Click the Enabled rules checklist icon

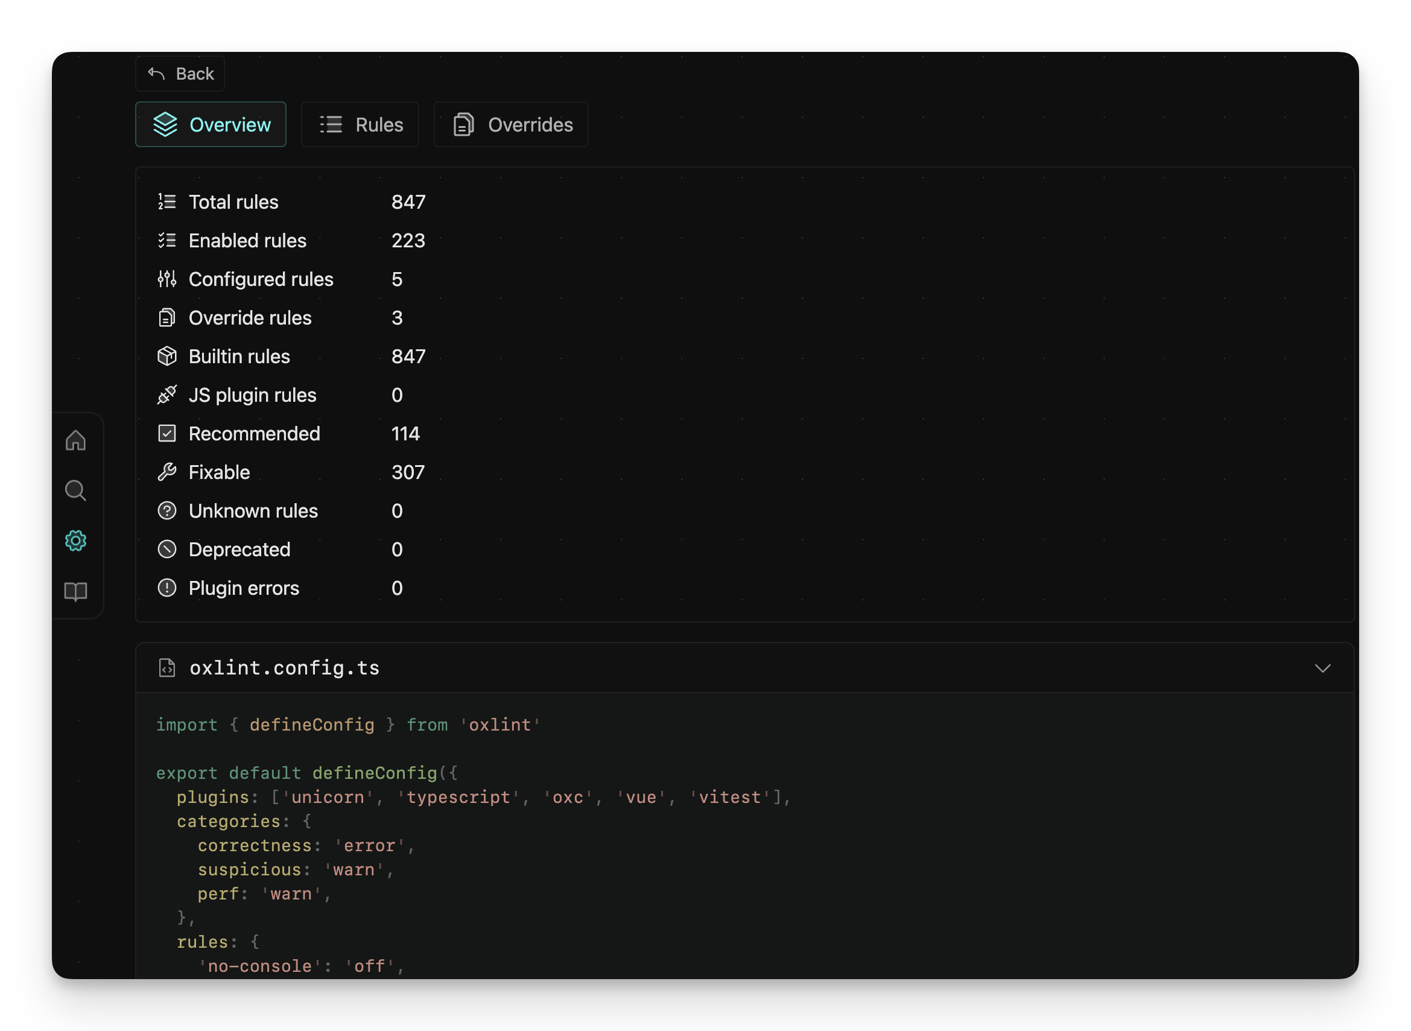[166, 240]
